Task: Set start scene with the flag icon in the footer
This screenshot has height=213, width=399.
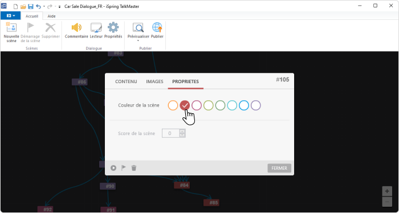Action: [124, 168]
